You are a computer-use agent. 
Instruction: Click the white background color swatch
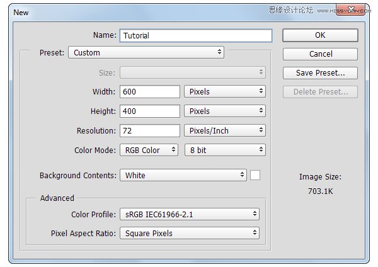pos(255,175)
